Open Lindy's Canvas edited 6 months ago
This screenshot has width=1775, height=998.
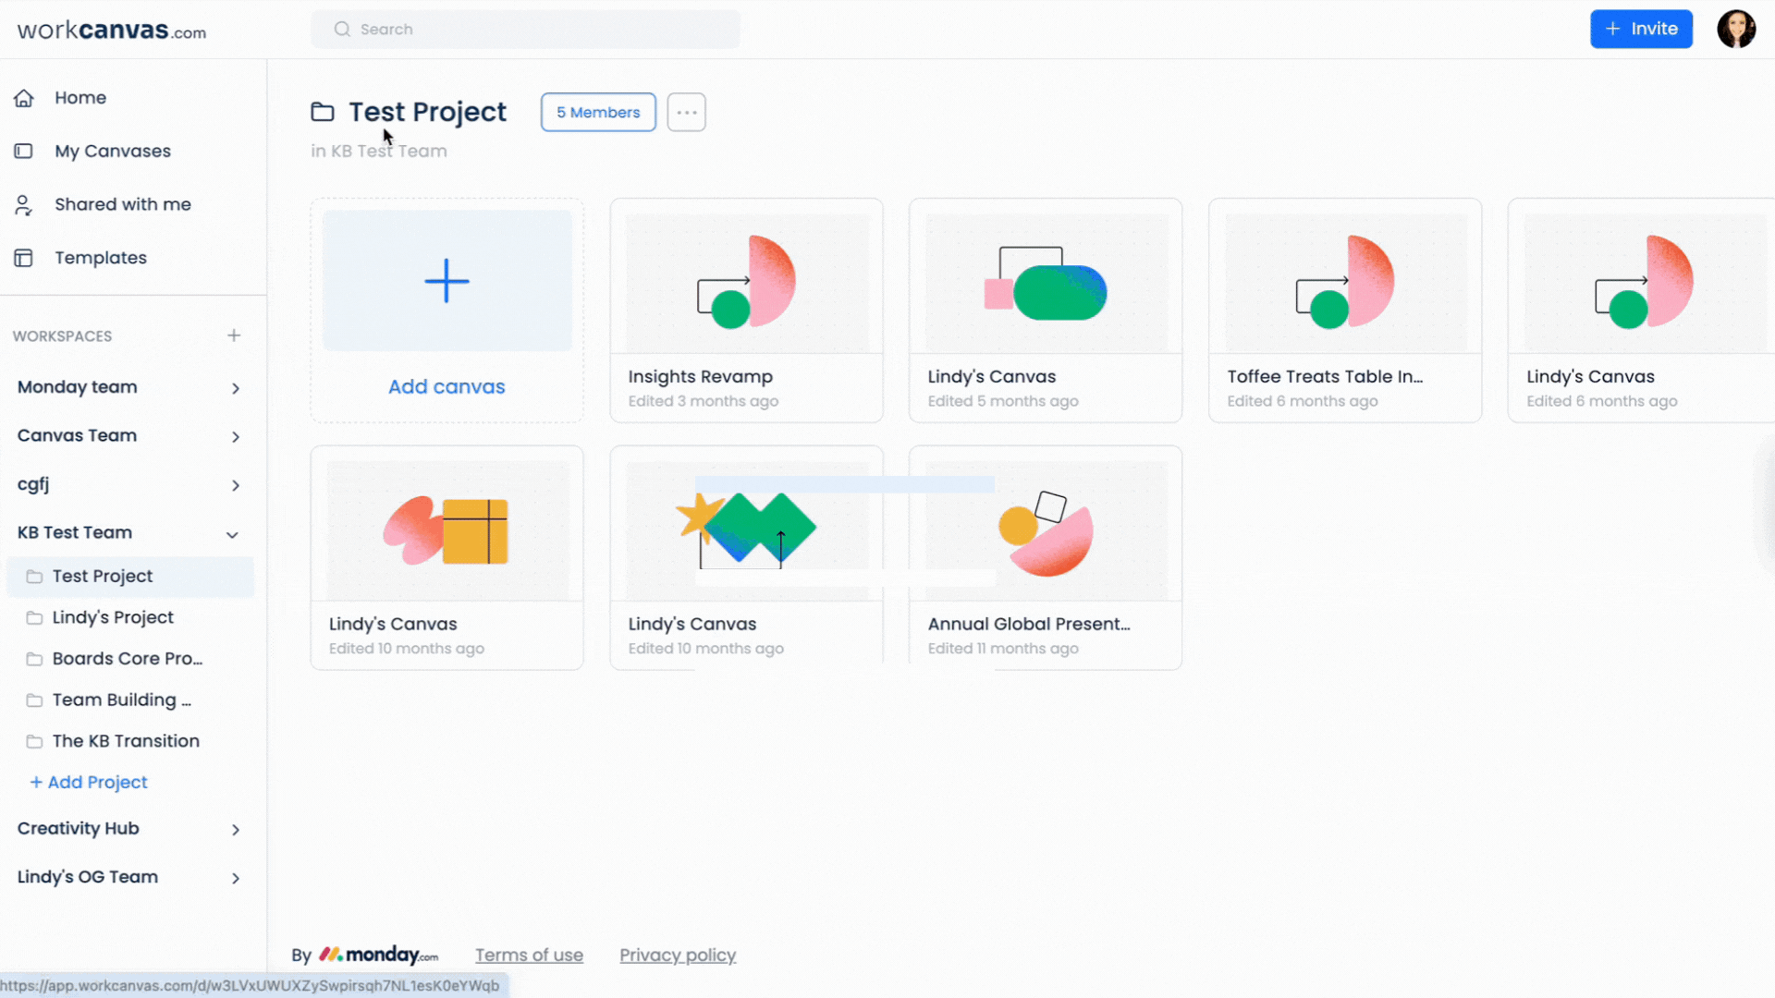(1641, 311)
